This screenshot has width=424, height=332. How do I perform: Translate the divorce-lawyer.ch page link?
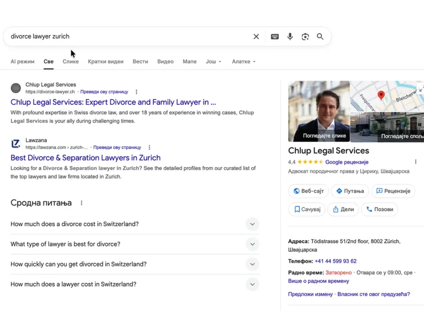click(104, 92)
